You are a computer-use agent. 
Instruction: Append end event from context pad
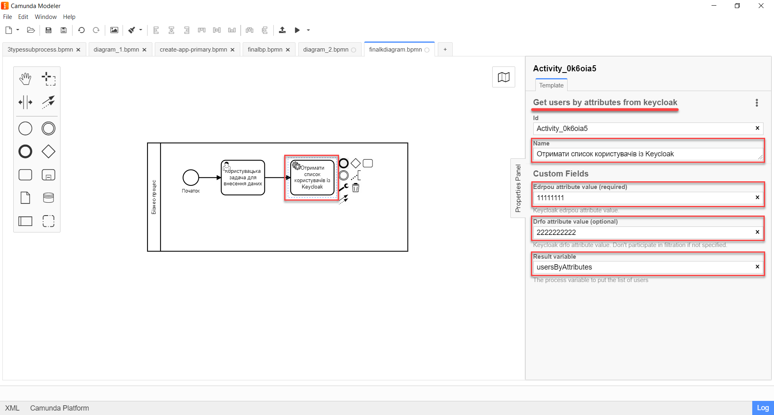point(343,163)
